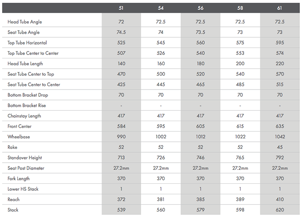Click the Seat Tube Angle row label
Screen dimensions: 303x218
[24, 32]
